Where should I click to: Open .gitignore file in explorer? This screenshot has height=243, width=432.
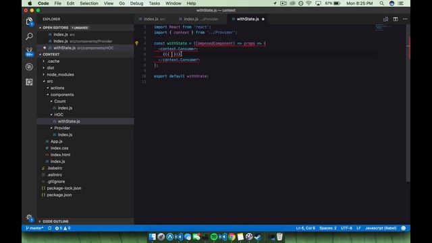coord(56,182)
